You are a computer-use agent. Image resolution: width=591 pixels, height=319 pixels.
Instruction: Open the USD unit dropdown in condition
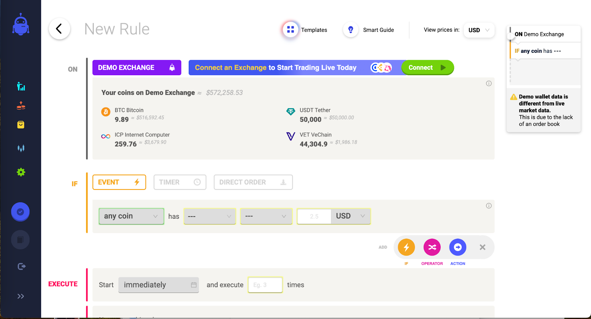coord(351,216)
